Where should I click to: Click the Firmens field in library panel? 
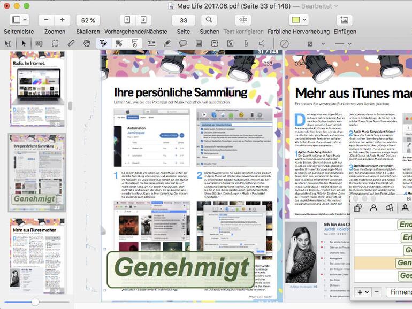[x=399, y=292]
